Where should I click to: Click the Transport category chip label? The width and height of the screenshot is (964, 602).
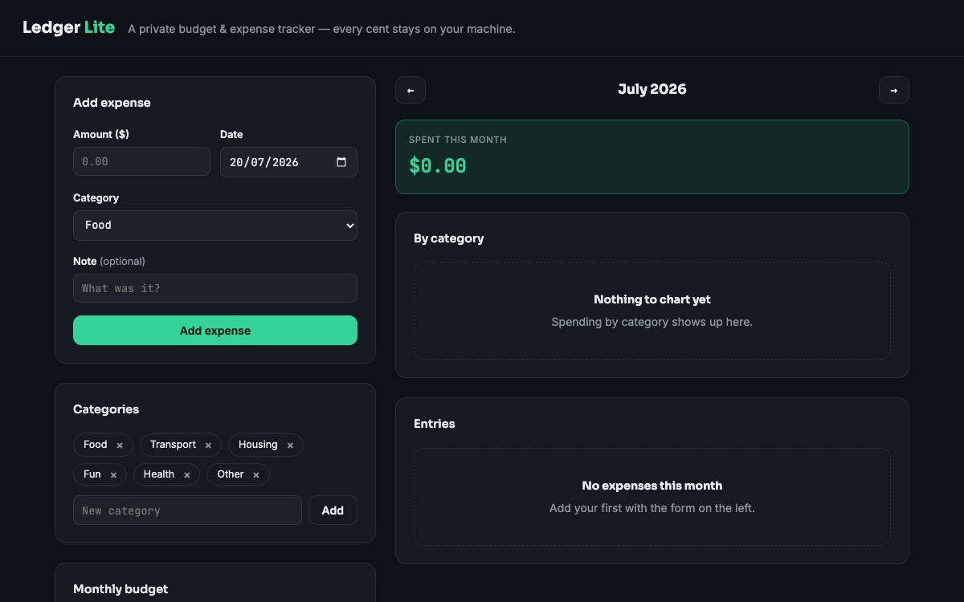(x=173, y=445)
